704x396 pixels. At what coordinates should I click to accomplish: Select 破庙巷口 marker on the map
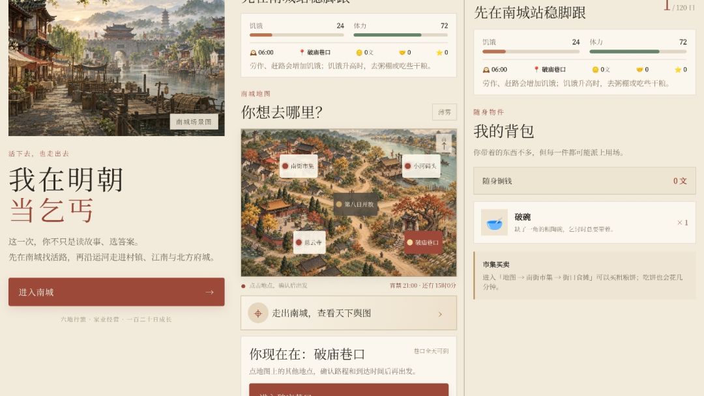(x=423, y=242)
